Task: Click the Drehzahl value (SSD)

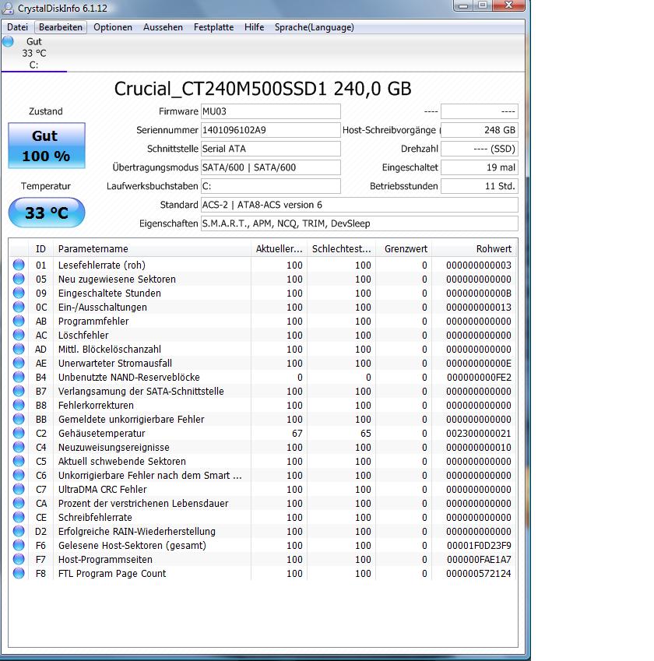Action: click(x=480, y=149)
